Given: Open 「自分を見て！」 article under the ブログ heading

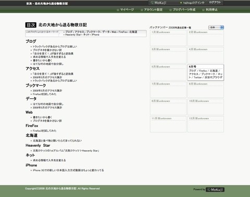Looking at the screenshot, I should [53, 53].
